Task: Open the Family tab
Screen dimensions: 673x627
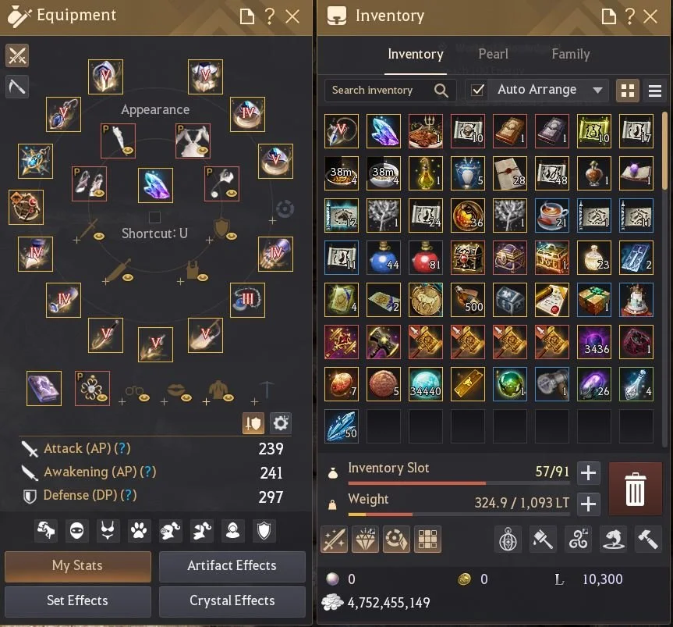Action: (570, 54)
